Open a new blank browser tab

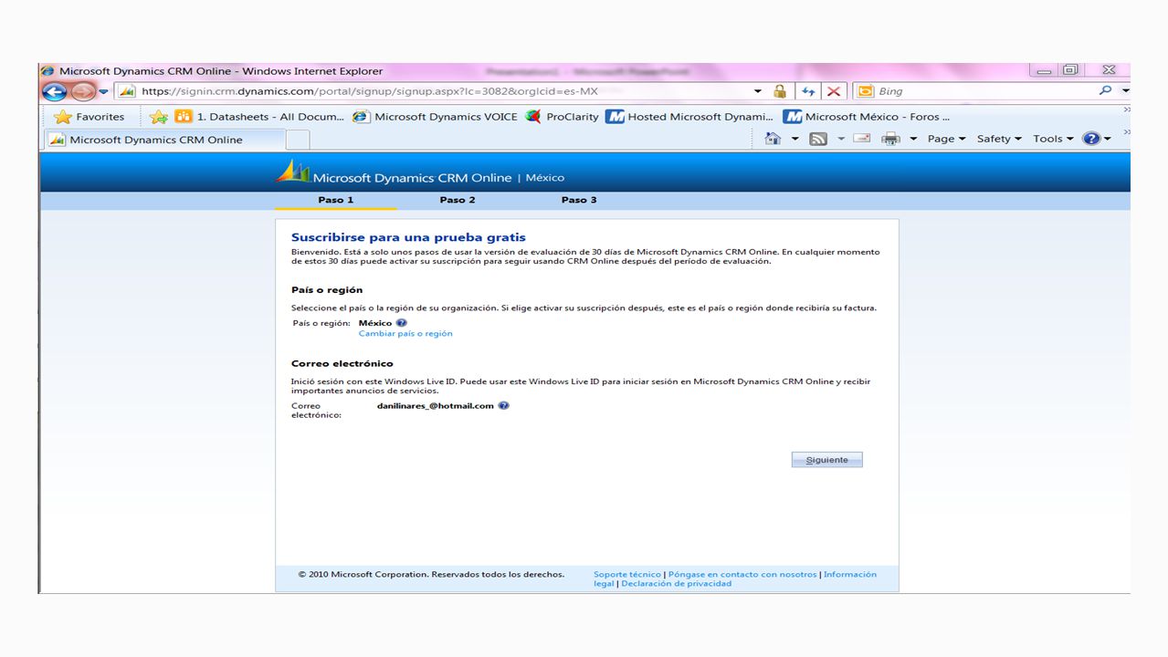(x=298, y=140)
